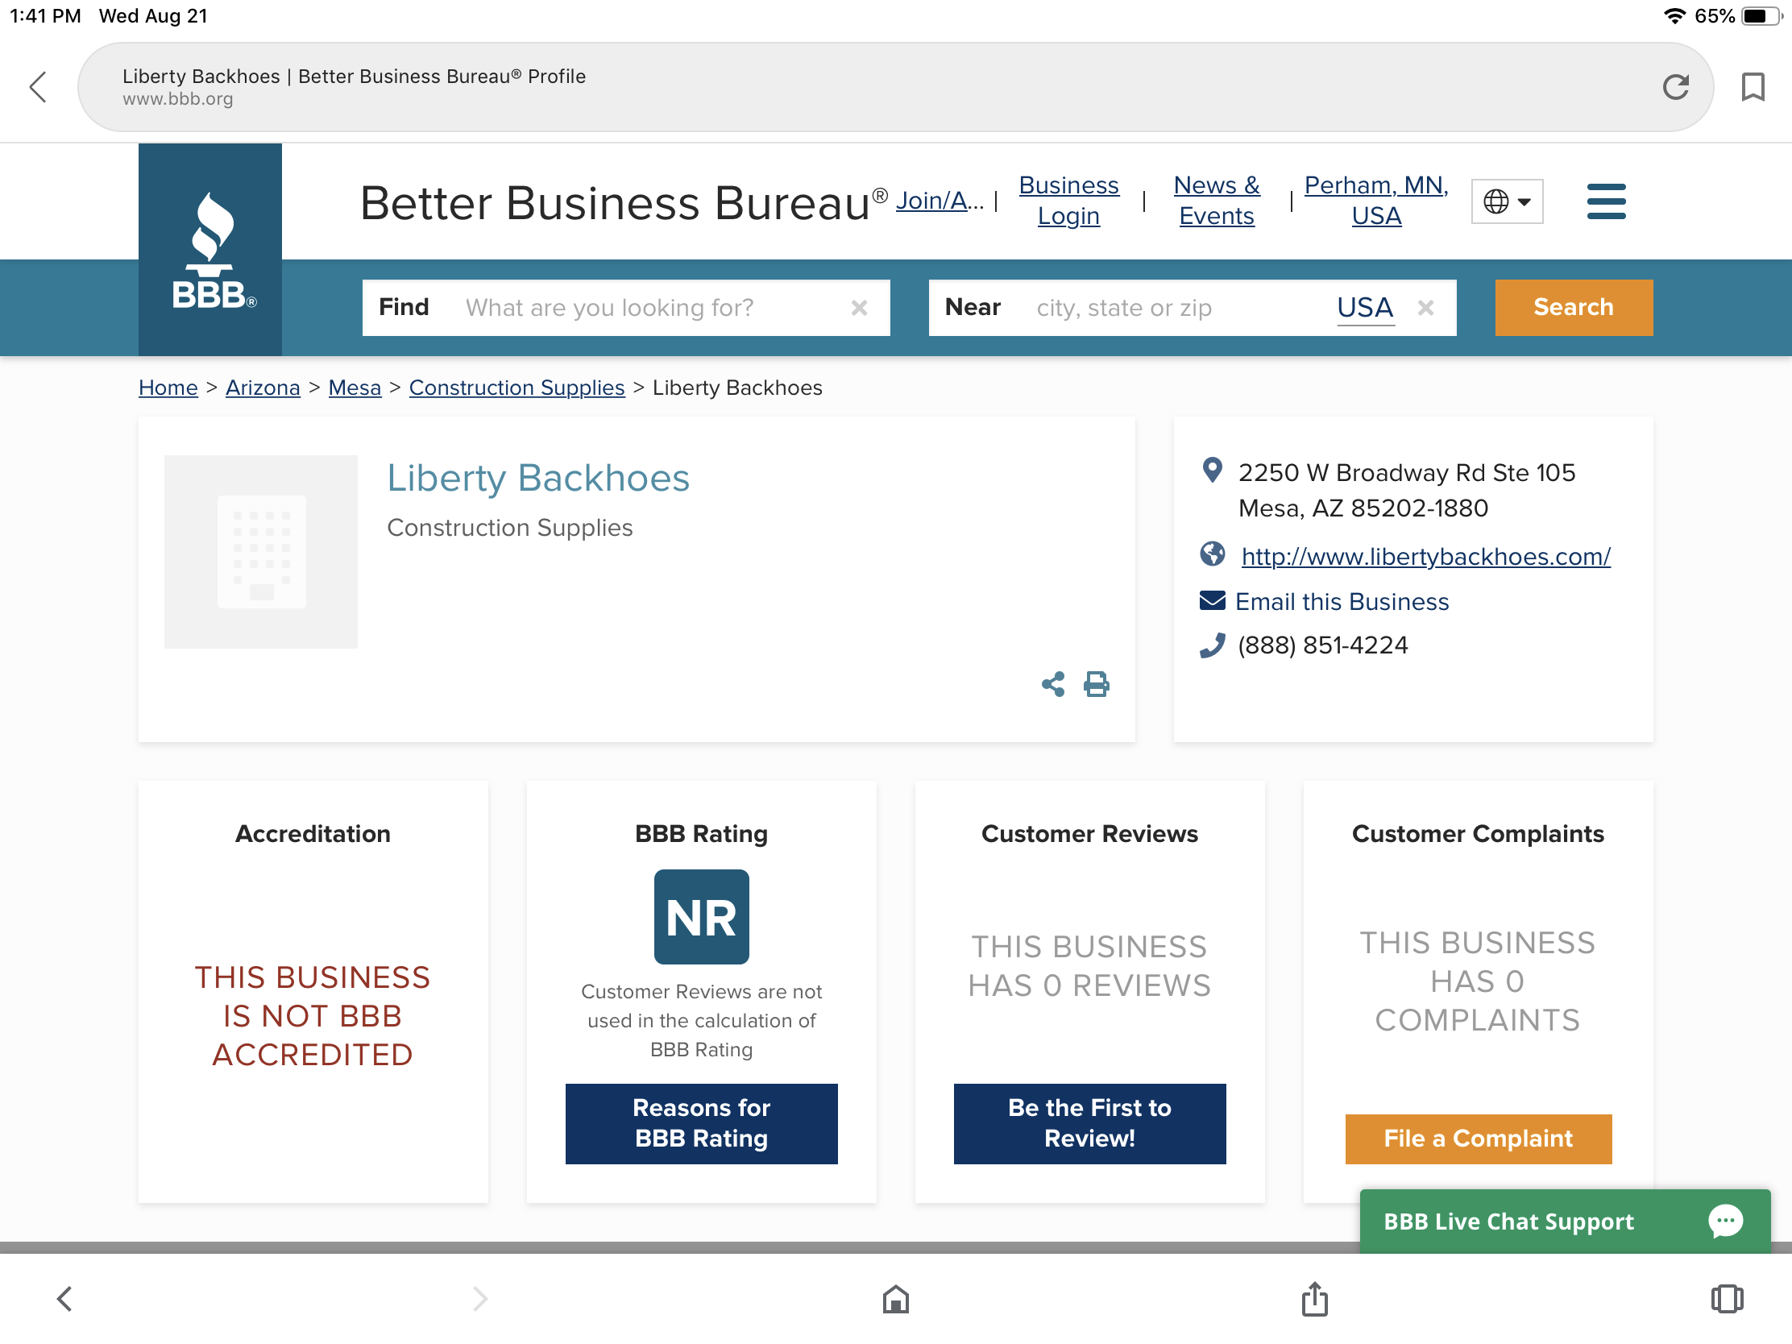This screenshot has height=1344, width=1792.
Task: Click the orange Search button
Action: click(1574, 308)
